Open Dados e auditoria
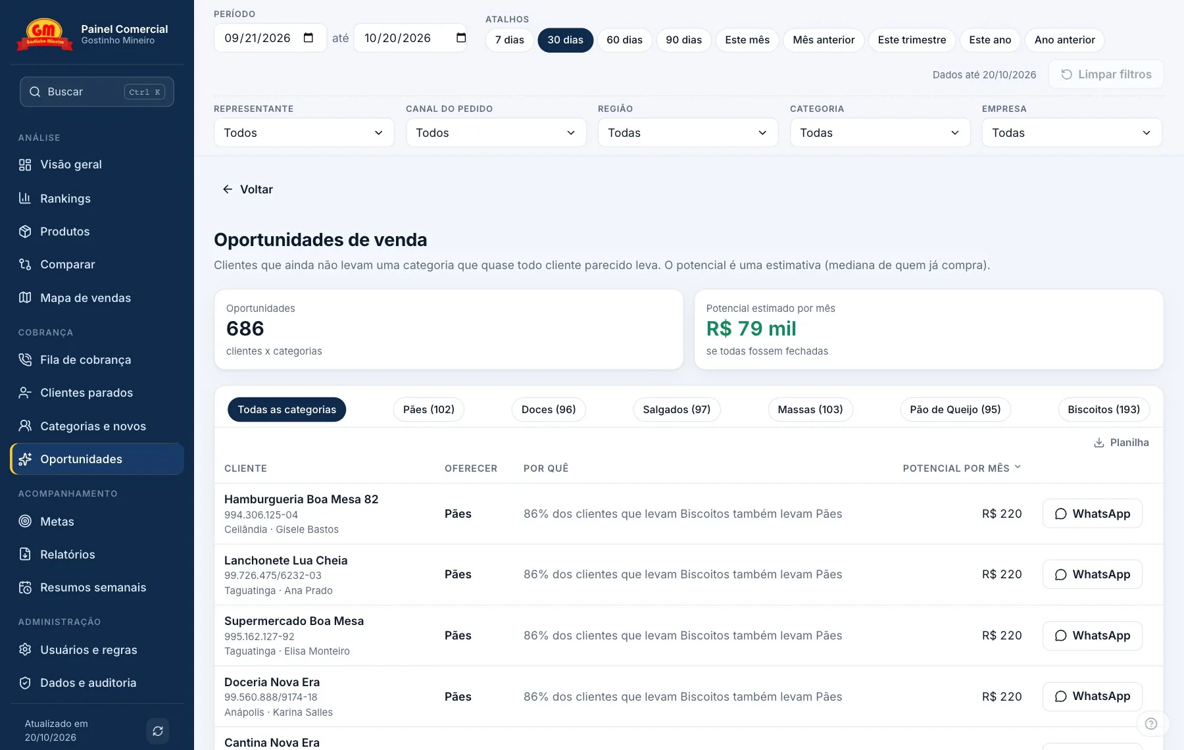Screen dimensions: 1184x750 click(x=97, y=683)
